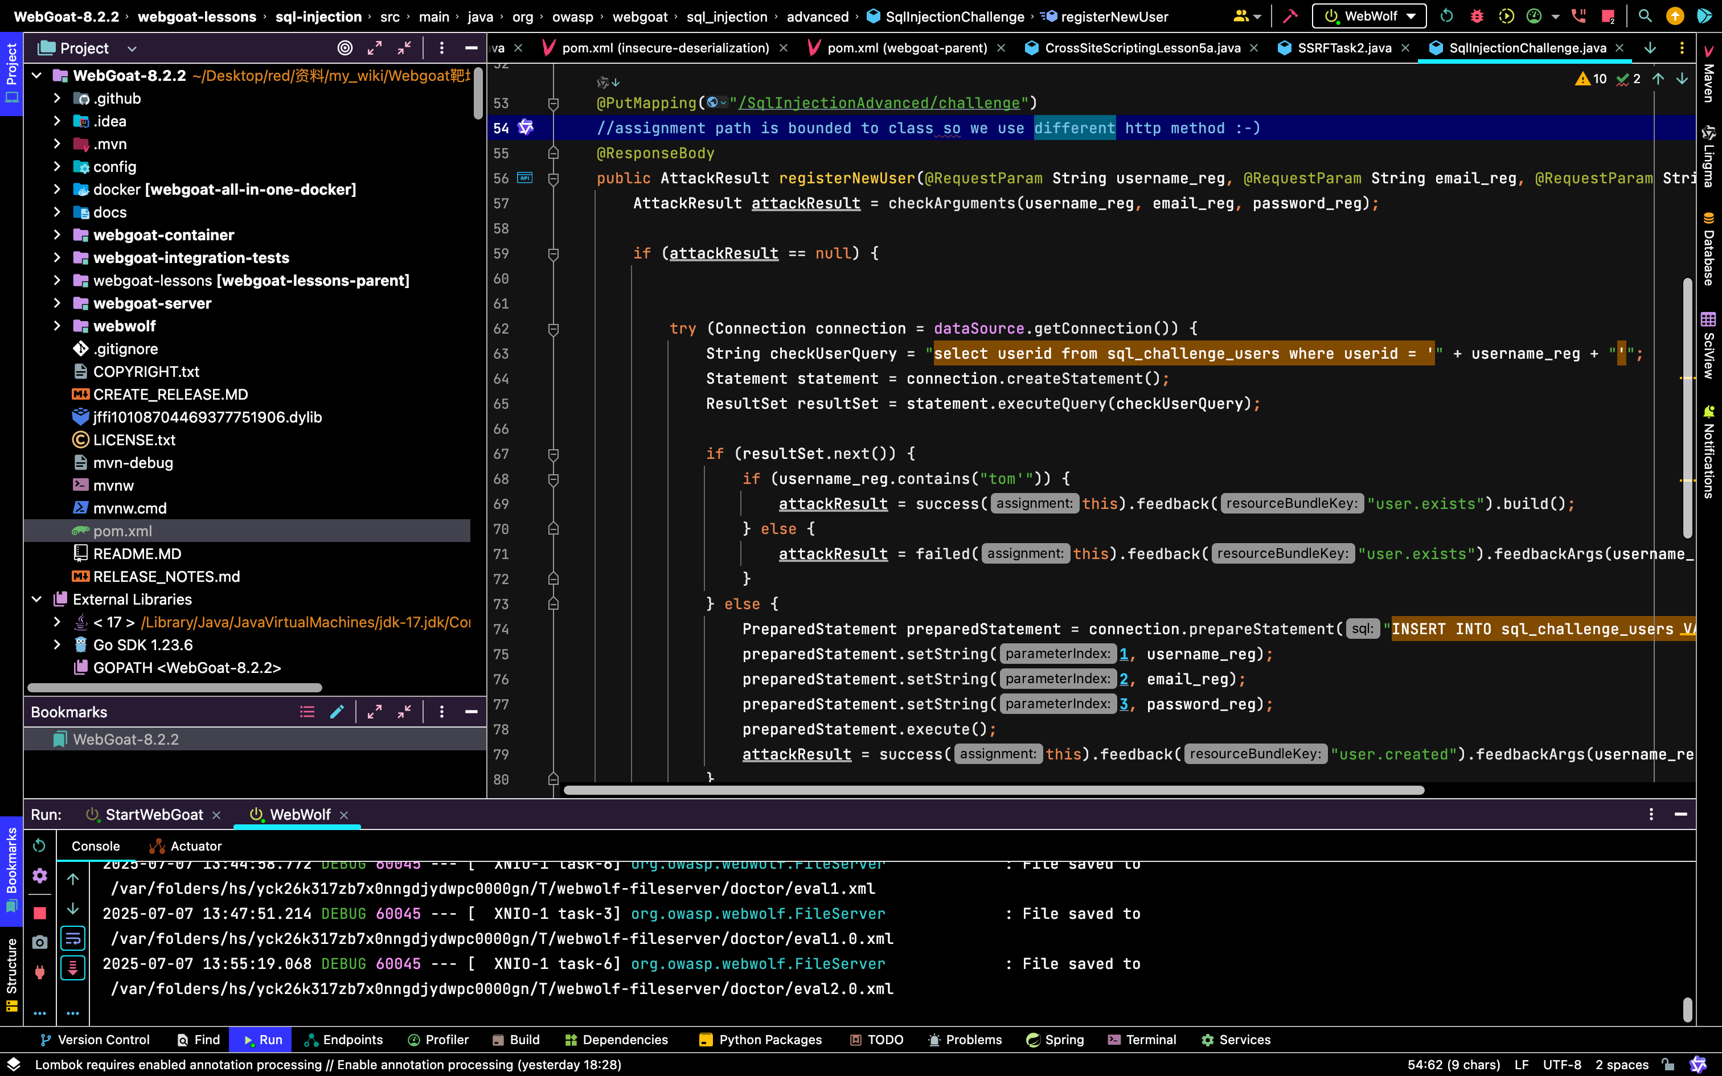Click the Rerun icon in Run panel
1722x1076 pixels.
pos(40,845)
